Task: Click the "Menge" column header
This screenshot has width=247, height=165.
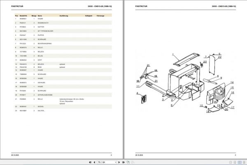Action: (34, 16)
